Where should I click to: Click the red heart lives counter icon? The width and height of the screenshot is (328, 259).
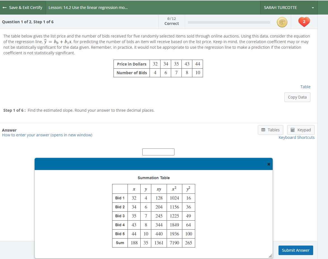pos(304,22)
